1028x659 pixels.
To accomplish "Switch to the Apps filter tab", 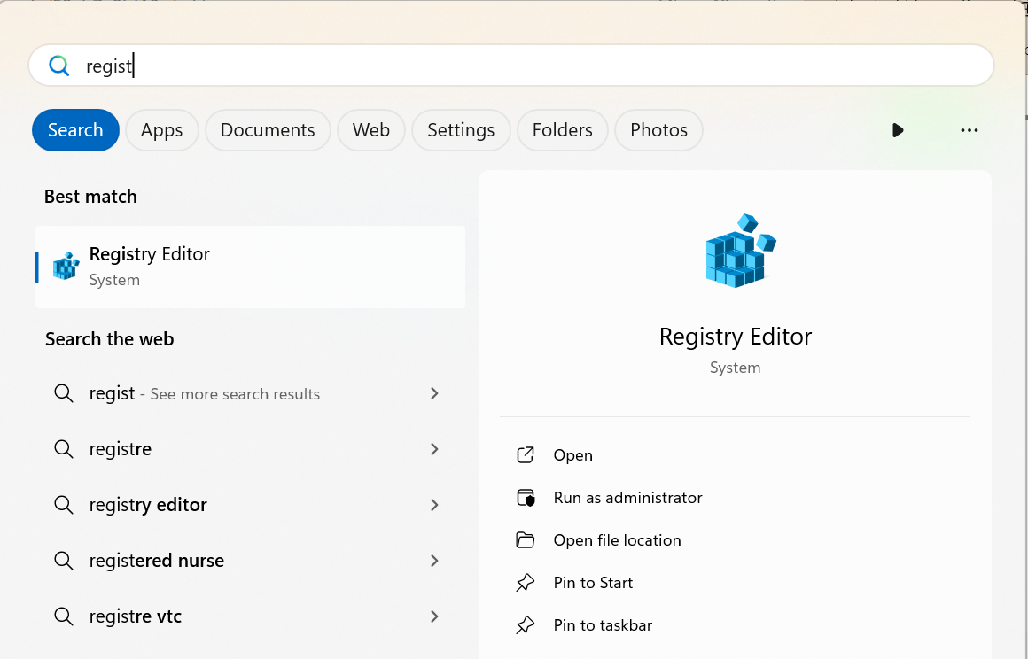I will 161,130.
